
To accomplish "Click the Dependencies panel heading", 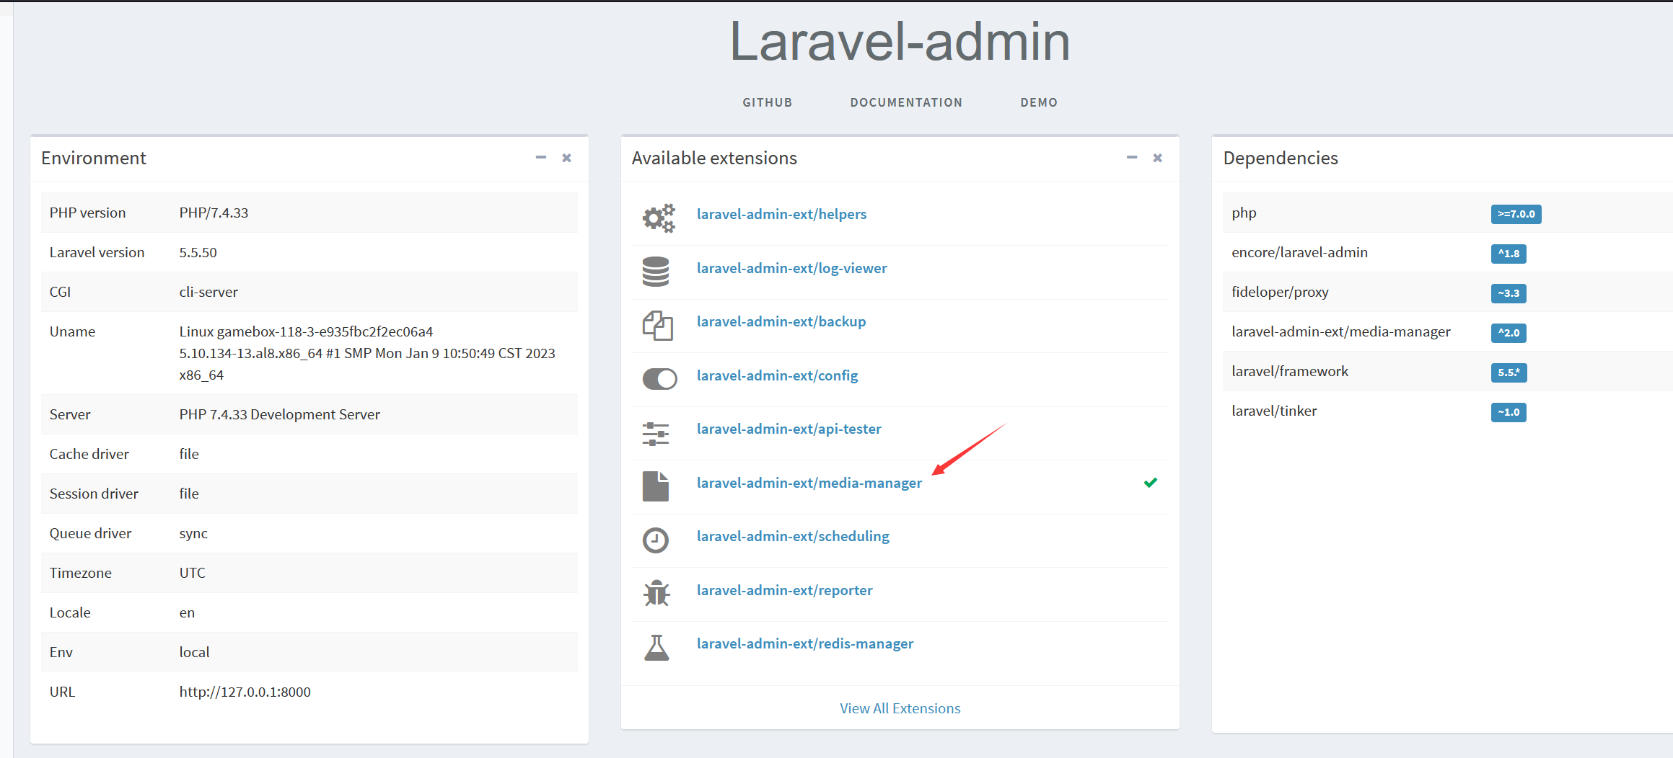I will point(1281,158).
